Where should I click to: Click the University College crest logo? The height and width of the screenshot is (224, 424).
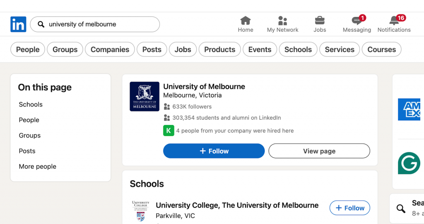[141, 211]
